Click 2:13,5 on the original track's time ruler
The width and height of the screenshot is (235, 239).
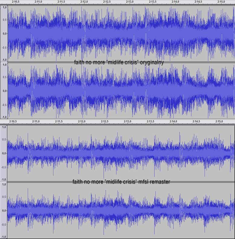[153, 2]
